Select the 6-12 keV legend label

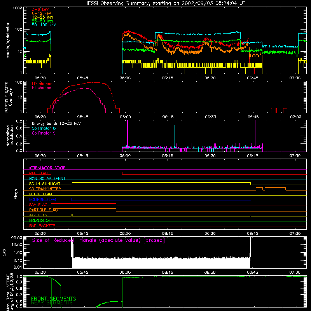click(x=42, y=13)
